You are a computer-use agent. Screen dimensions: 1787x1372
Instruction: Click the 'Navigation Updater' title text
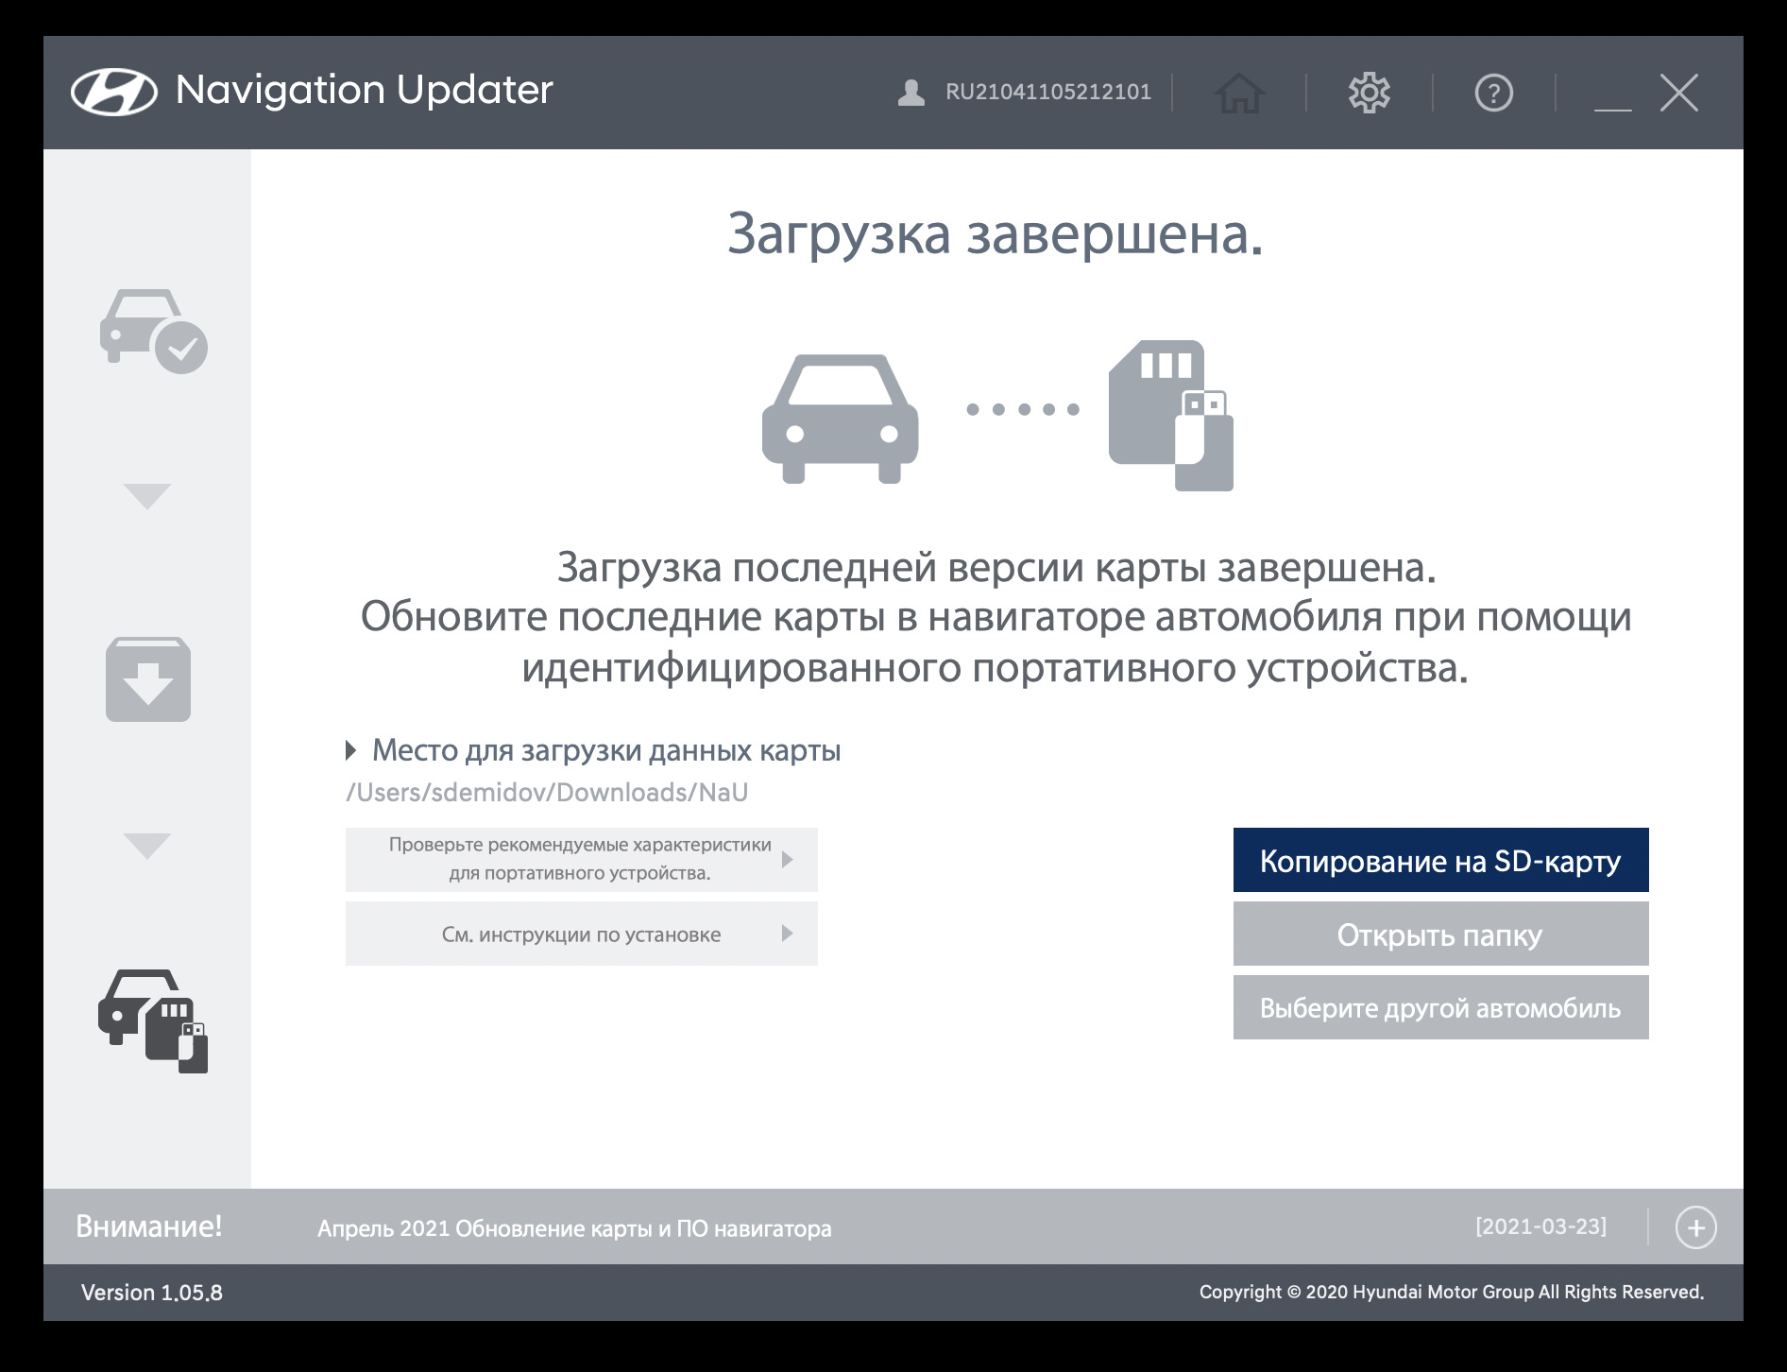point(364,91)
